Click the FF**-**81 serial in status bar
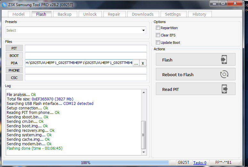Viewport: 248px width, 167px height. [x=223, y=163]
